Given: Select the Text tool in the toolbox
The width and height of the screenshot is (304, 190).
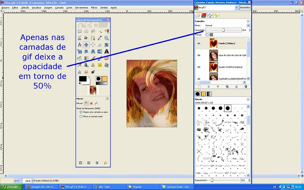Looking at the screenshot, I should 107,52.
